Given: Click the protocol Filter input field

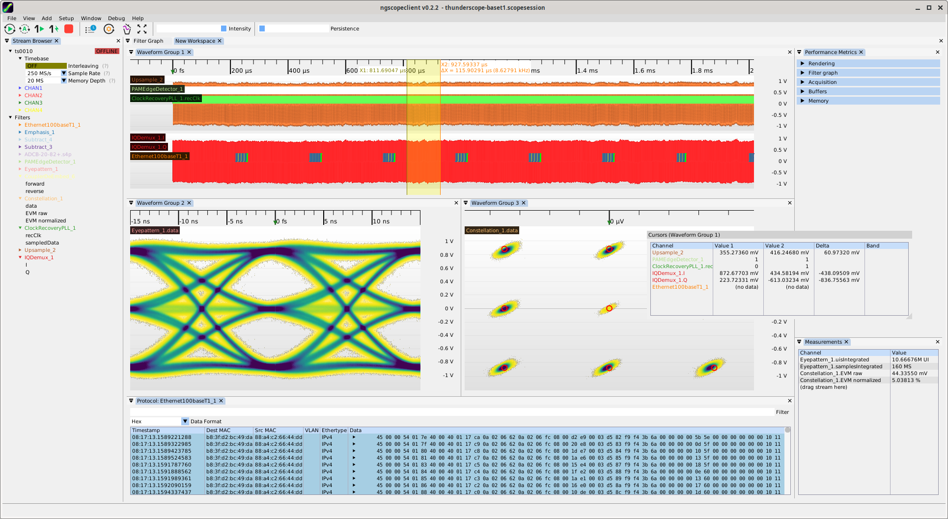Looking at the screenshot, I should tap(452, 412).
